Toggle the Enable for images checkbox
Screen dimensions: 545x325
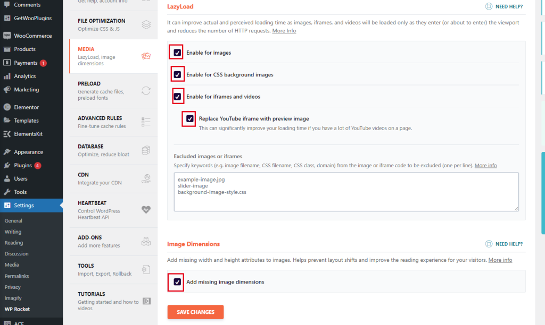point(177,53)
